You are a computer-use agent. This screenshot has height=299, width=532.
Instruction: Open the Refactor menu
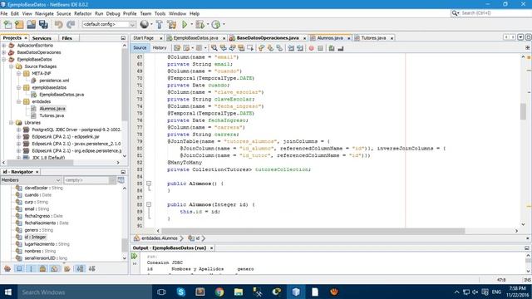(x=83, y=13)
